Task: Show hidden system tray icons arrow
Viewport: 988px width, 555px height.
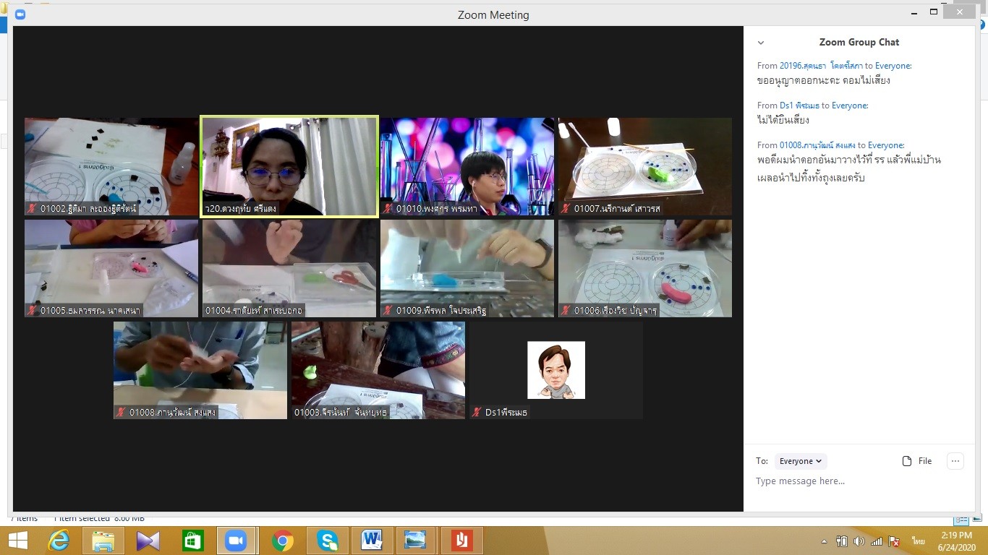Action: (x=824, y=541)
